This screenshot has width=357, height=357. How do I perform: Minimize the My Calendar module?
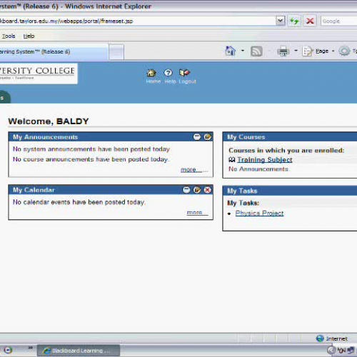pyautogui.click(x=186, y=190)
